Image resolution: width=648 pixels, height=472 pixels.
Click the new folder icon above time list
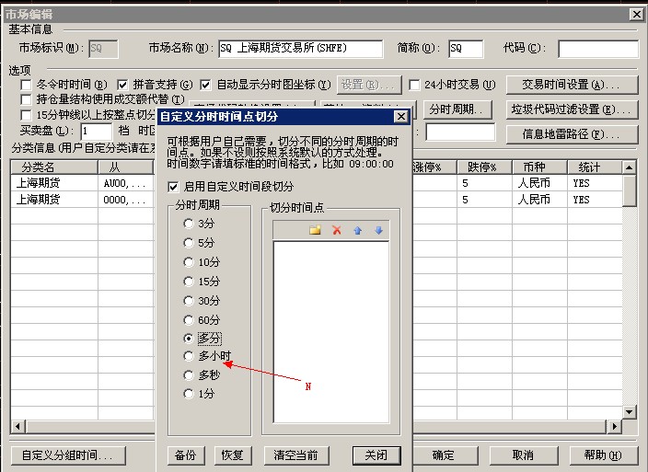(316, 230)
